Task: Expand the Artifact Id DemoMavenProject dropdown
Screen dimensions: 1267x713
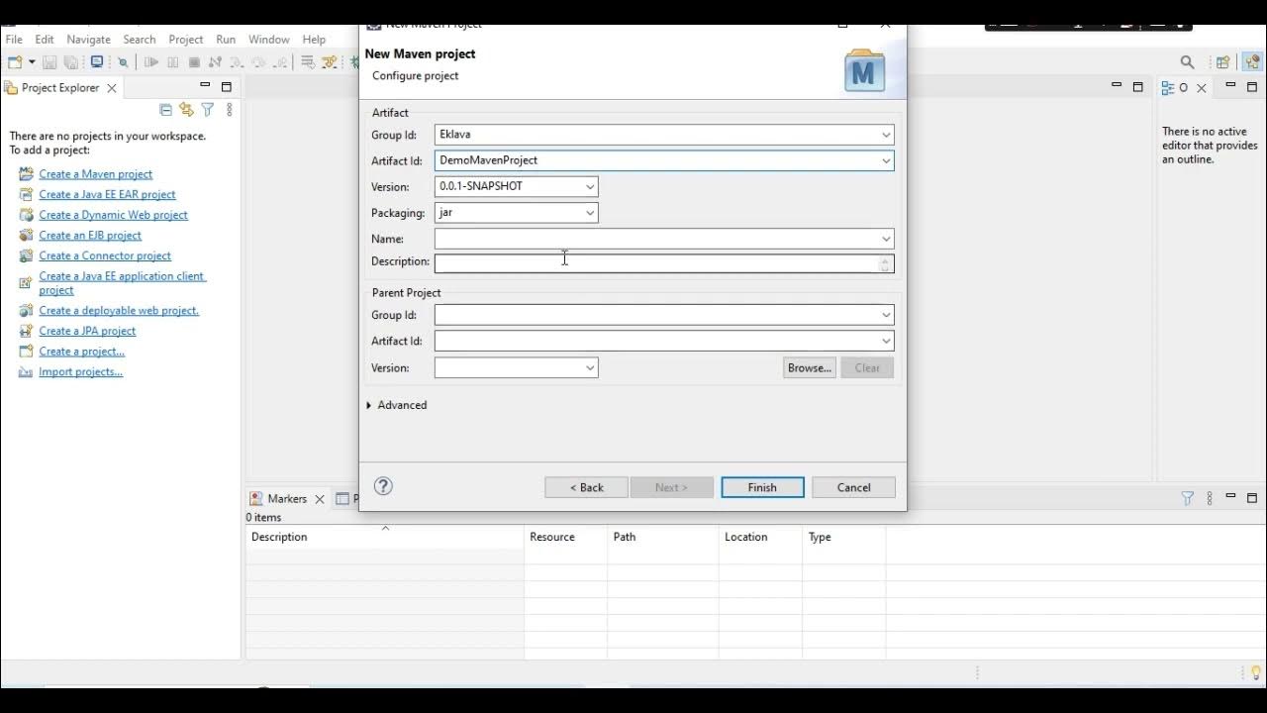Action: (x=886, y=160)
